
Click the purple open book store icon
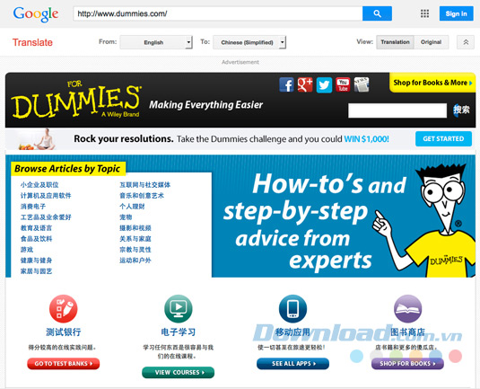[x=407, y=309]
